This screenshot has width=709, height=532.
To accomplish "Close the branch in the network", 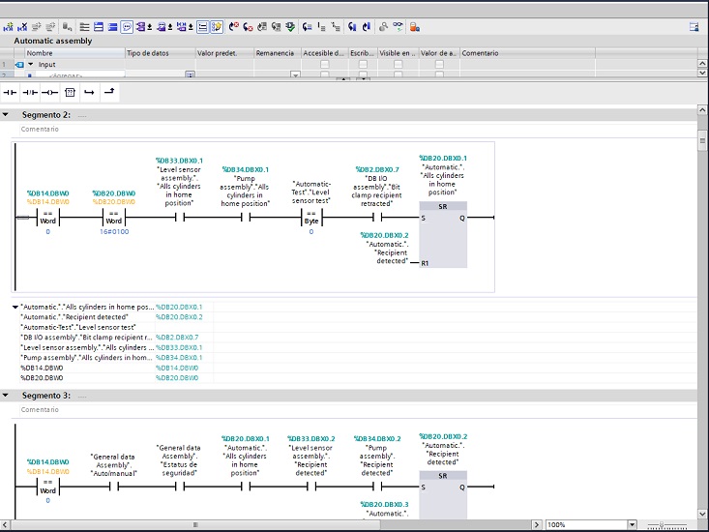I will tap(109, 92).
